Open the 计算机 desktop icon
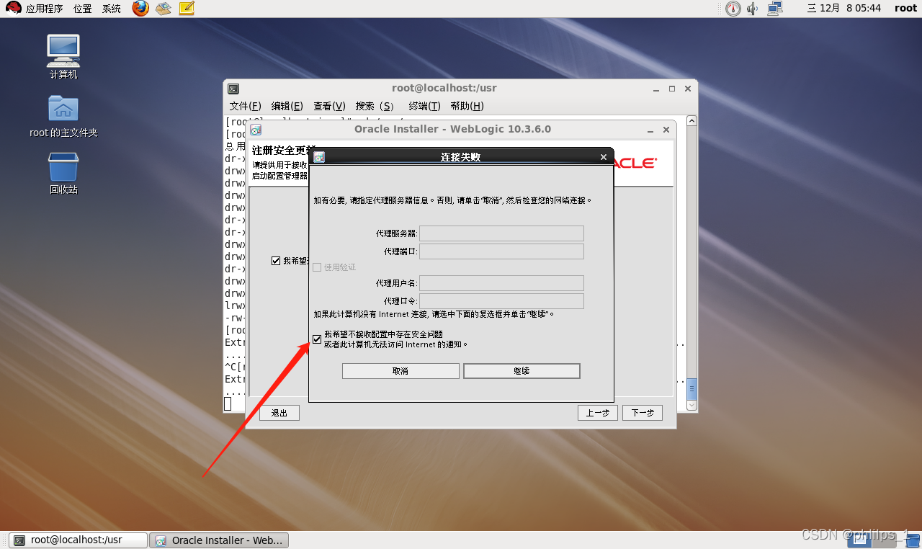 click(x=63, y=50)
